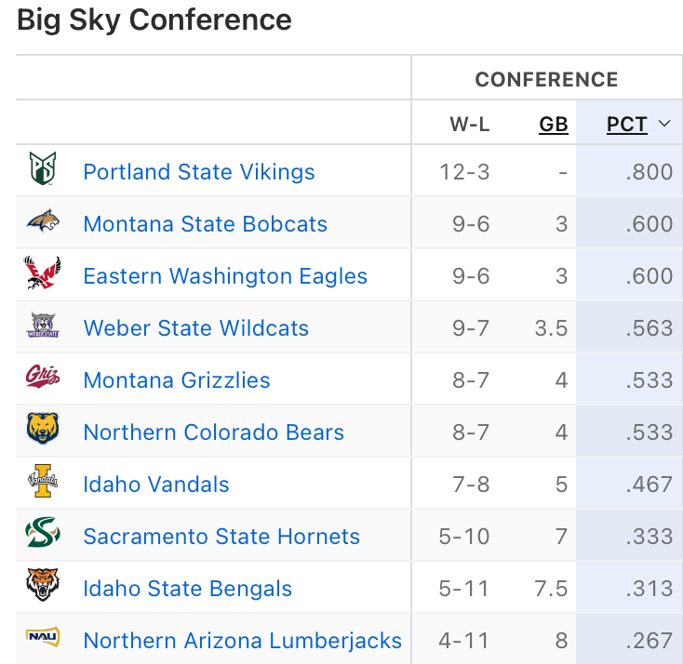Screen dimensions: 683x664
Task: Click the Northern Arizona NAU logo
Action: [43, 638]
